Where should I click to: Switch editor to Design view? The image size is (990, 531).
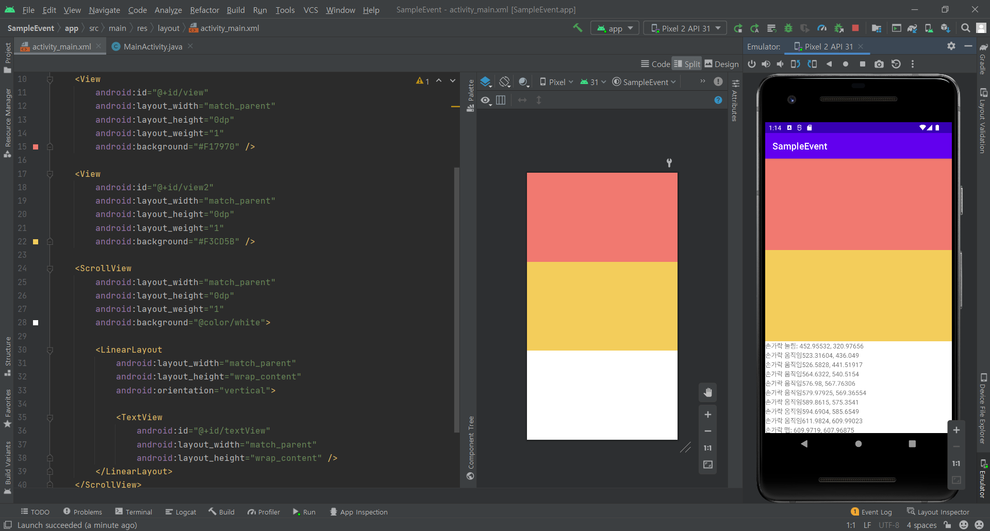[x=721, y=64]
